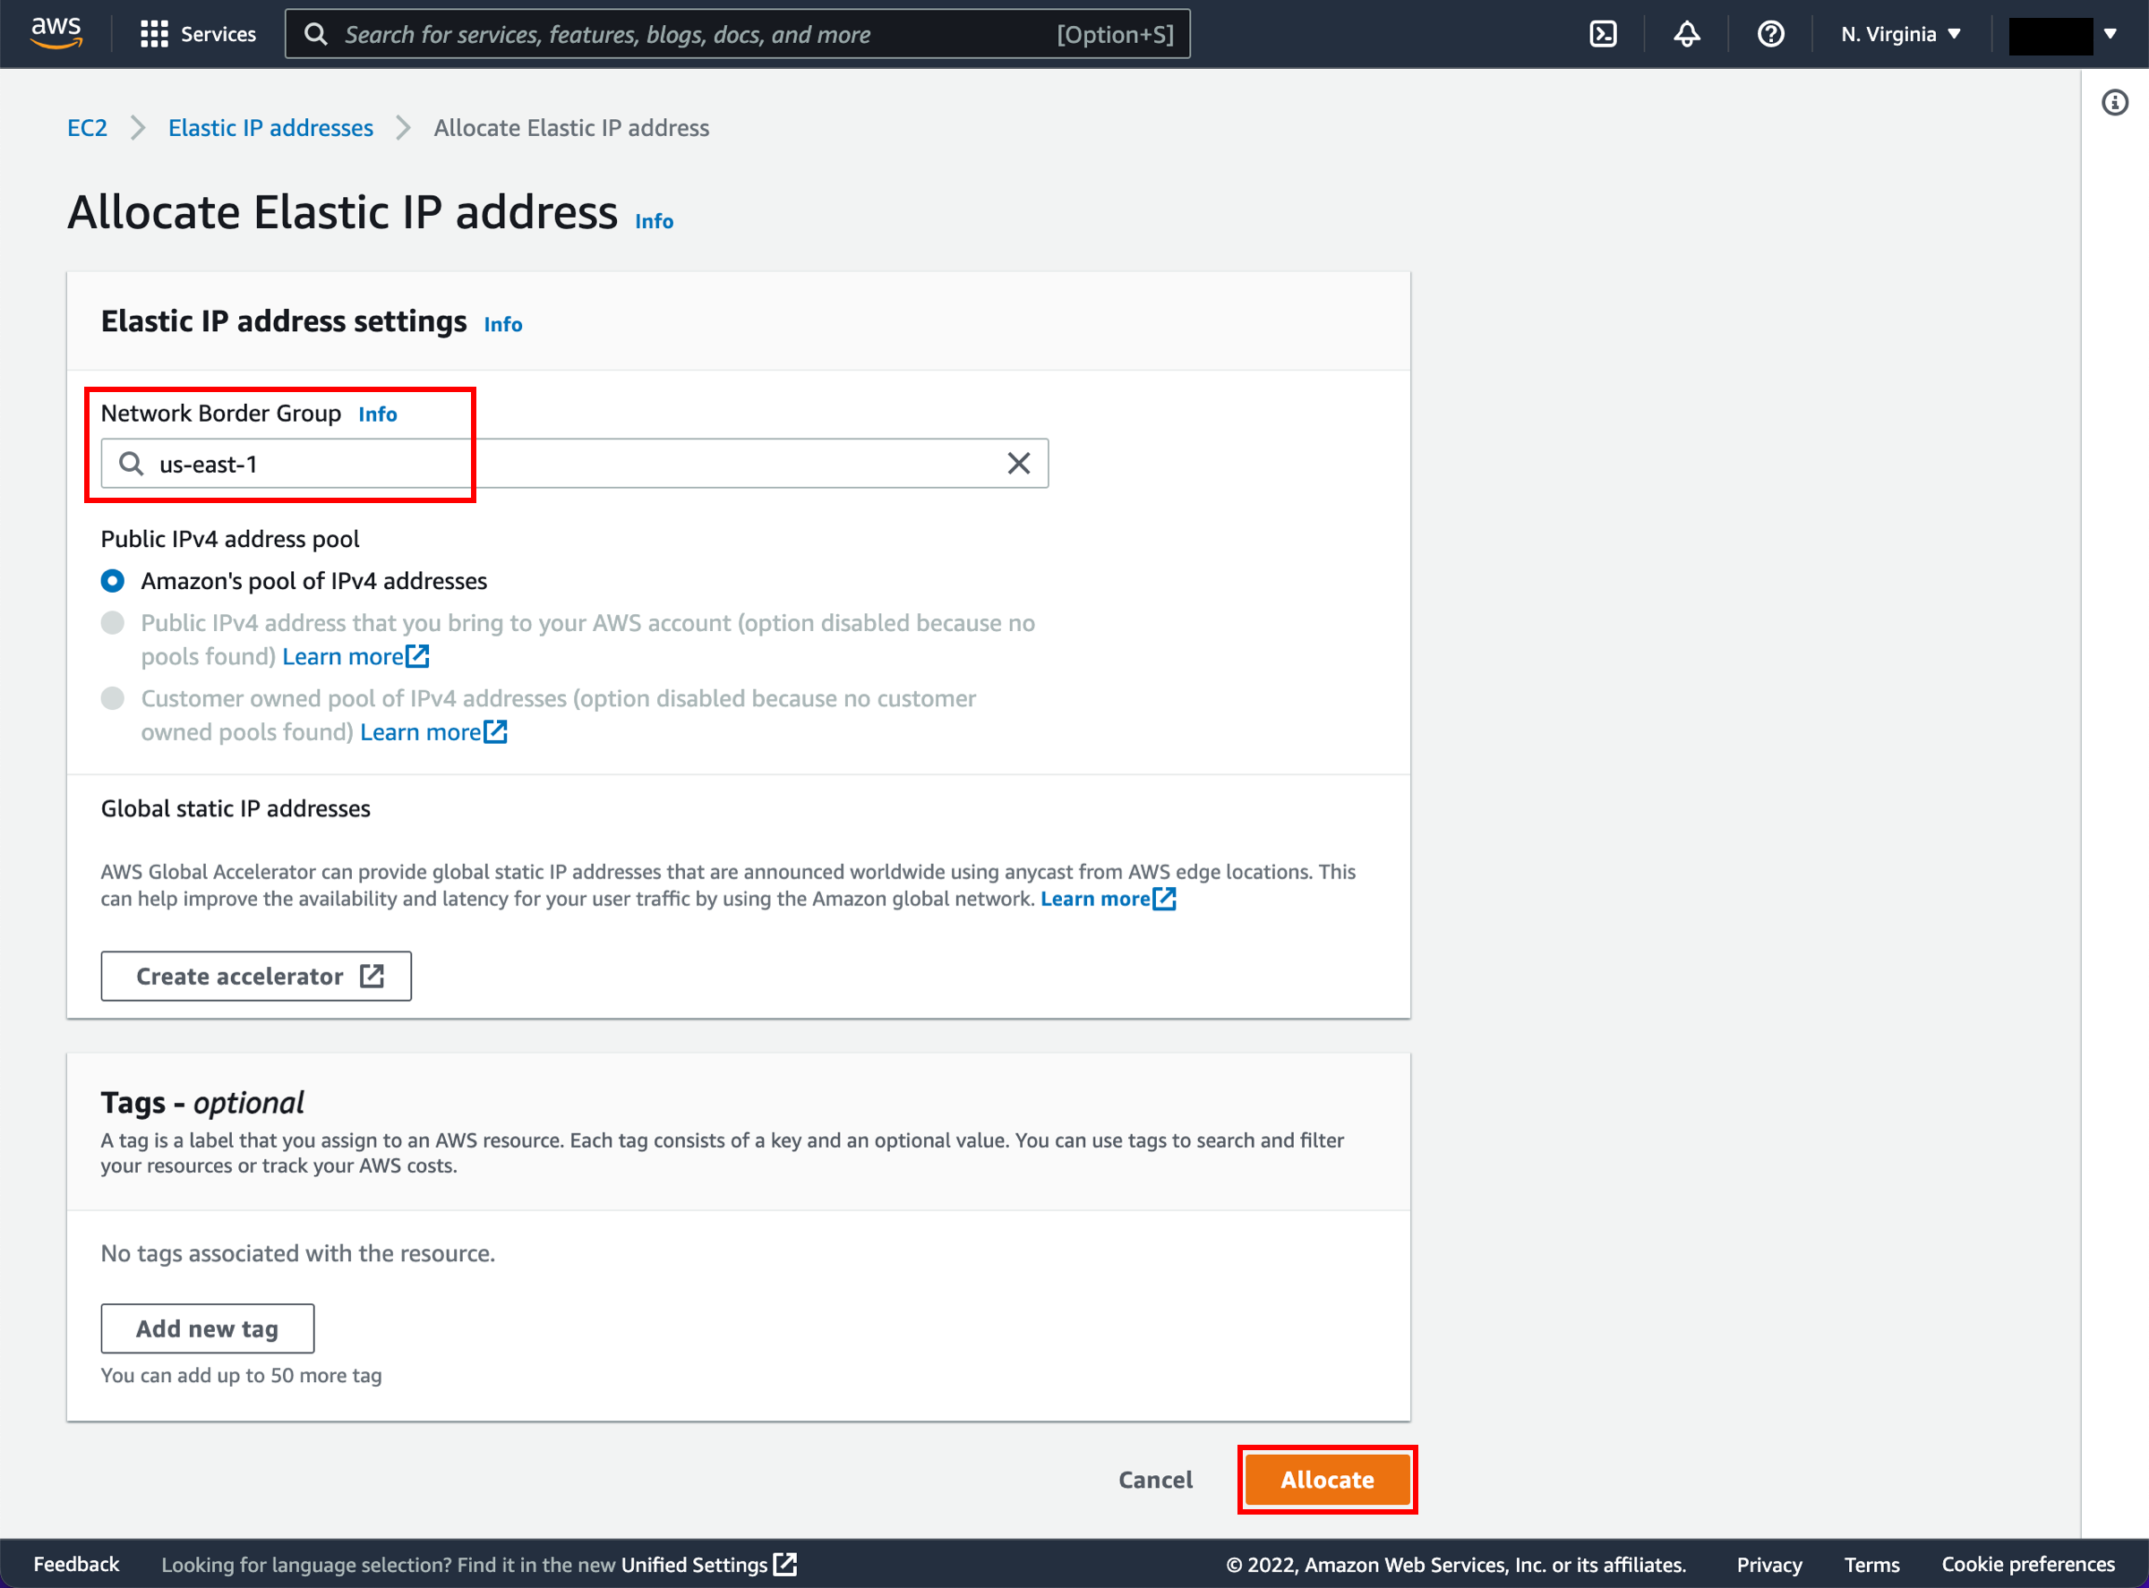Cancel the allocation
The image size is (2149, 1588).
coord(1155,1480)
